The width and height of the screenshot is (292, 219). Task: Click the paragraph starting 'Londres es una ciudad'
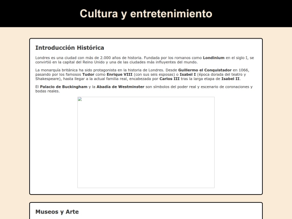(145, 60)
